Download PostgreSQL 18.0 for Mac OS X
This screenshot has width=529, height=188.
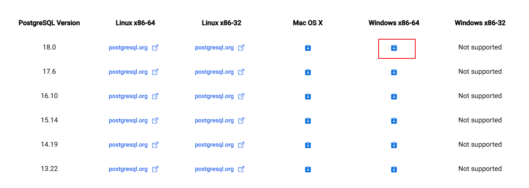point(308,48)
